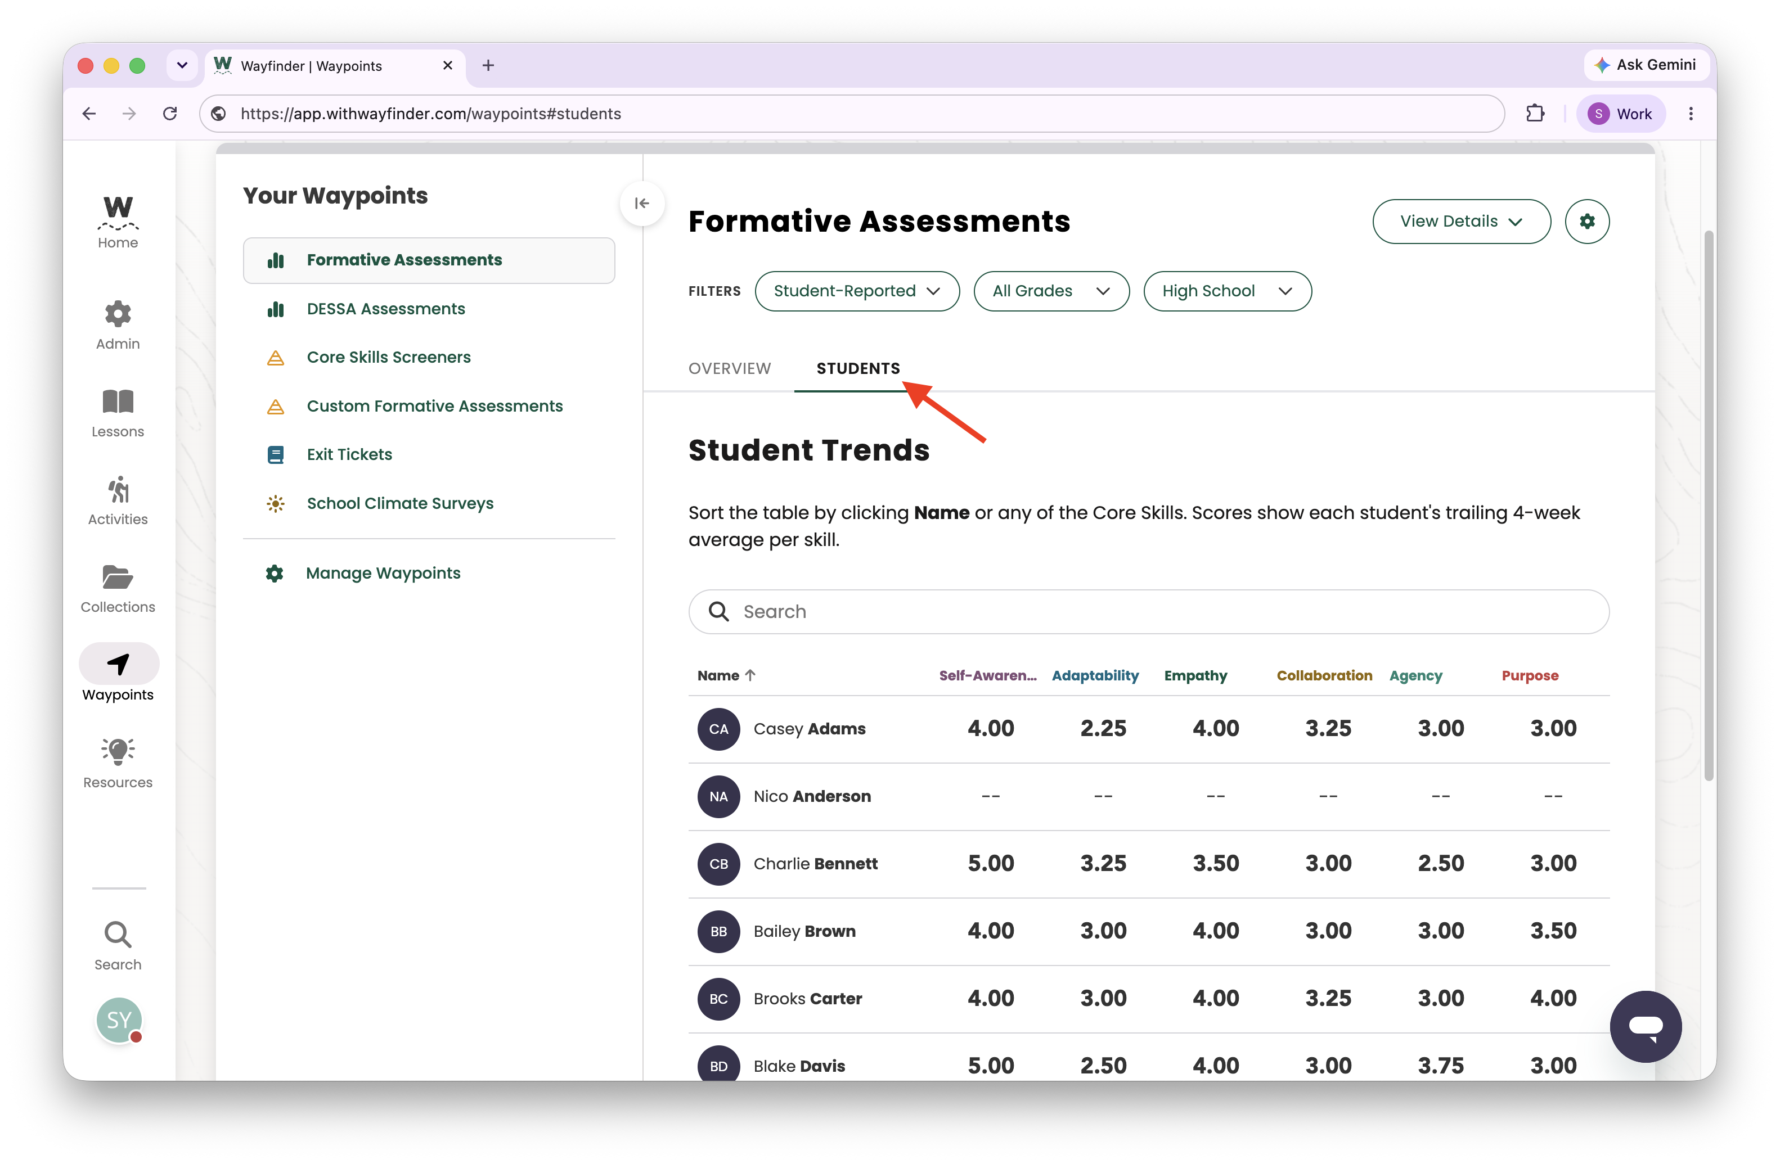This screenshot has height=1164, width=1780.
Task: Open Activities hiker icon
Action: [x=118, y=490]
